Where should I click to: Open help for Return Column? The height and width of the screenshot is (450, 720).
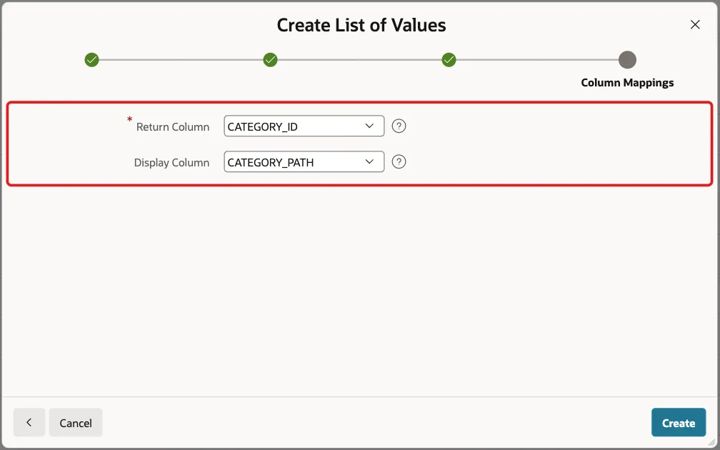399,126
